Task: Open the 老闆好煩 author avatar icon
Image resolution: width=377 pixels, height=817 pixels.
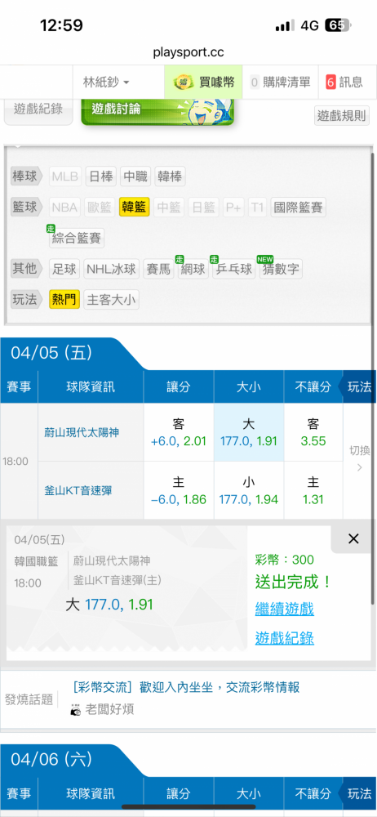Action: pyautogui.click(x=76, y=709)
